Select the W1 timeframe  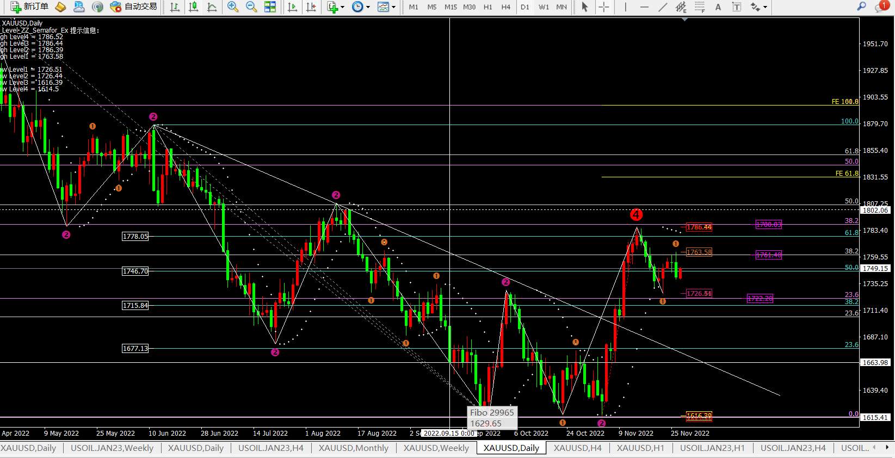pyautogui.click(x=544, y=7)
